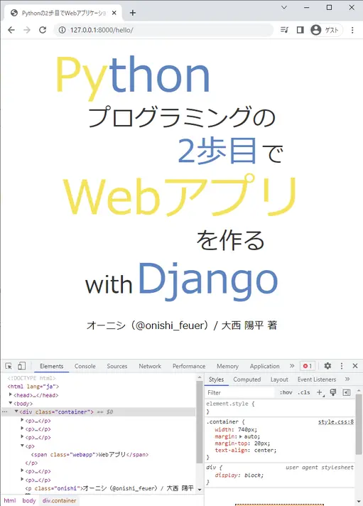The height and width of the screenshot is (506, 363).
Task: Reload the page with refresh icon
Action: point(43,30)
